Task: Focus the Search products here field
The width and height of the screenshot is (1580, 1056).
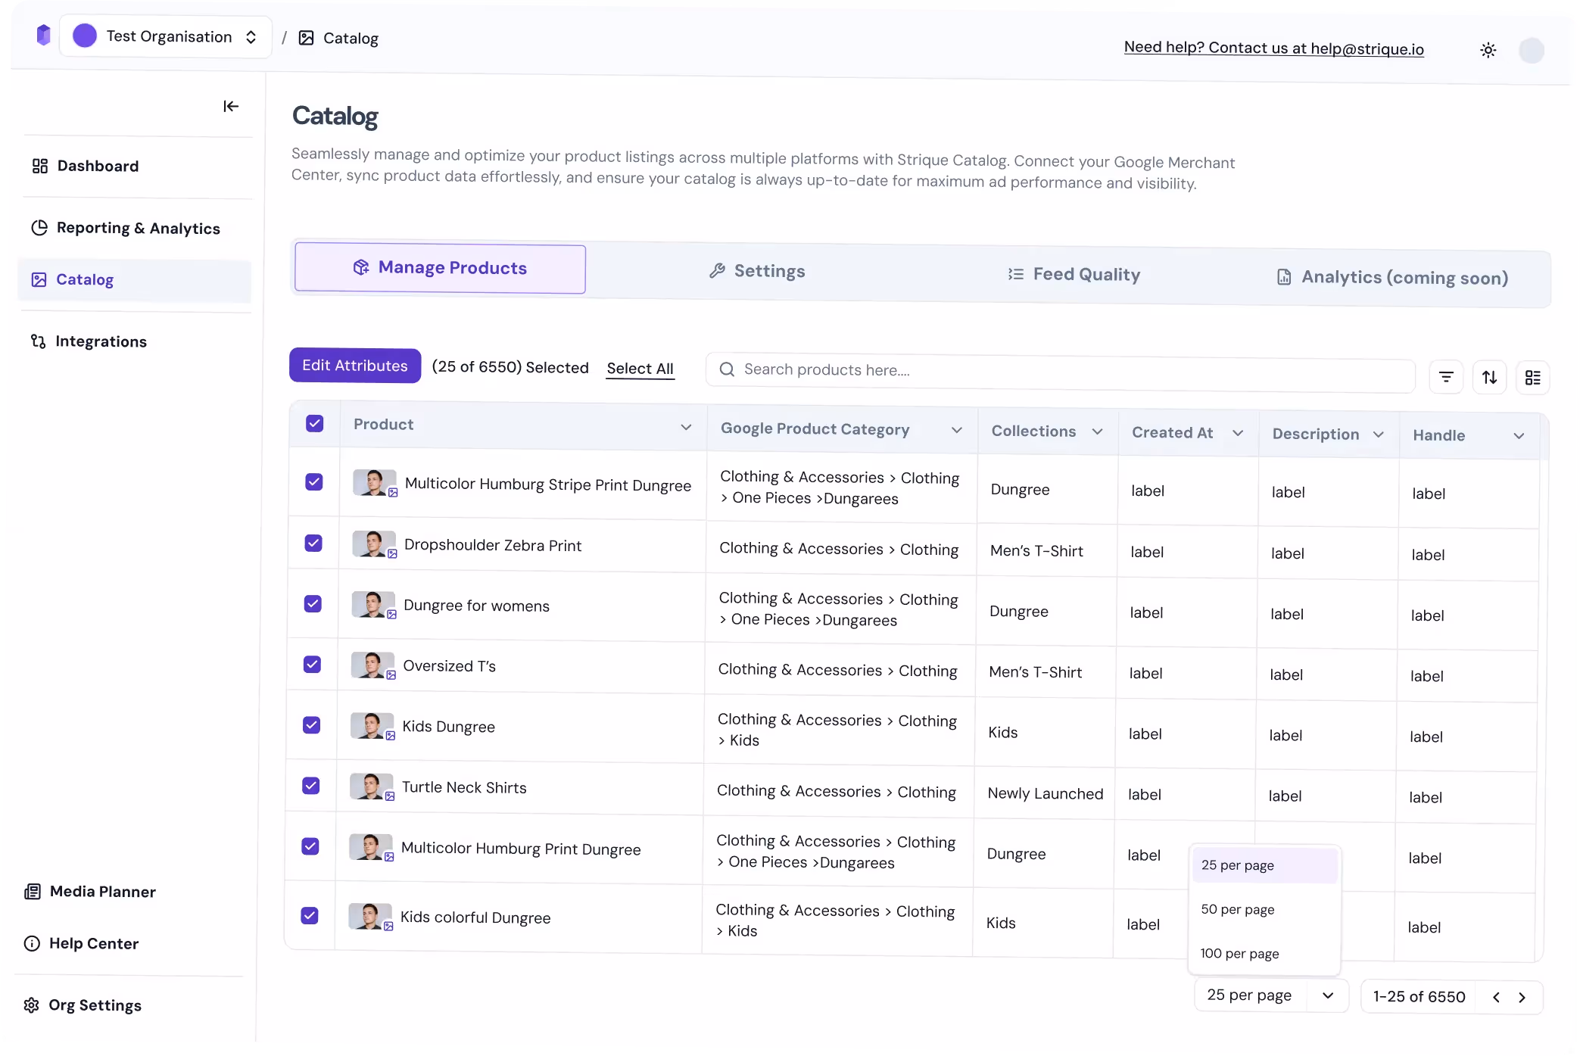Action: click(1060, 374)
